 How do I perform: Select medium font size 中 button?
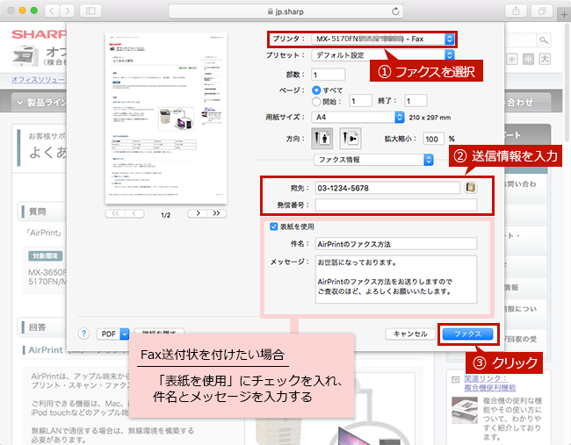click(x=528, y=59)
